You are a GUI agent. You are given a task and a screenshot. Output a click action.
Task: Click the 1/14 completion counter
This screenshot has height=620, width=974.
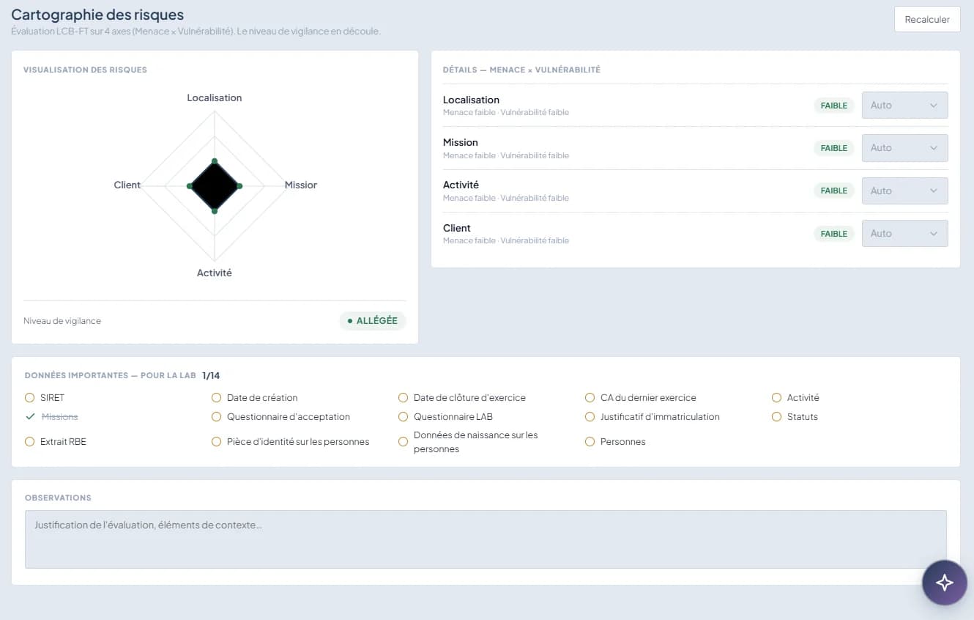coord(211,375)
